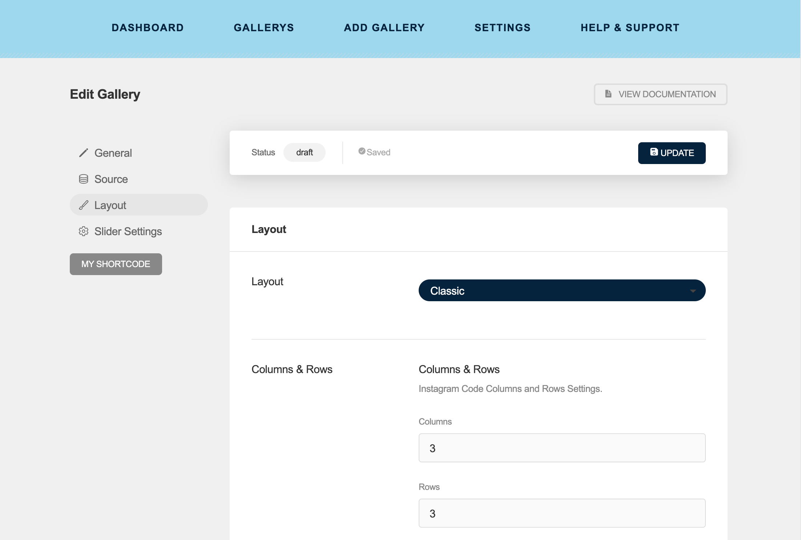Image resolution: width=801 pixels, height=540 pixels.
Task: Click the dropdown arrow on Layout selector
Action: click(693, 291)
